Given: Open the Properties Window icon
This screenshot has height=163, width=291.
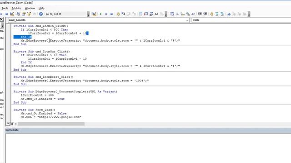Looking at the screenshot, I should coord(24,14).
